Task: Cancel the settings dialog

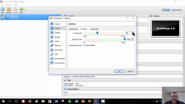Action: tap(130, 71)
